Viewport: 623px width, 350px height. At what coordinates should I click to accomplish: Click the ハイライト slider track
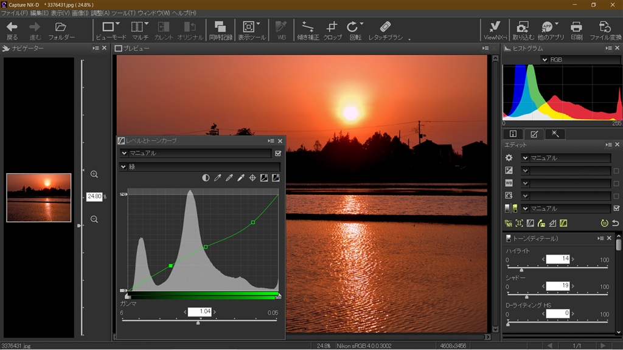pos(557,267)
